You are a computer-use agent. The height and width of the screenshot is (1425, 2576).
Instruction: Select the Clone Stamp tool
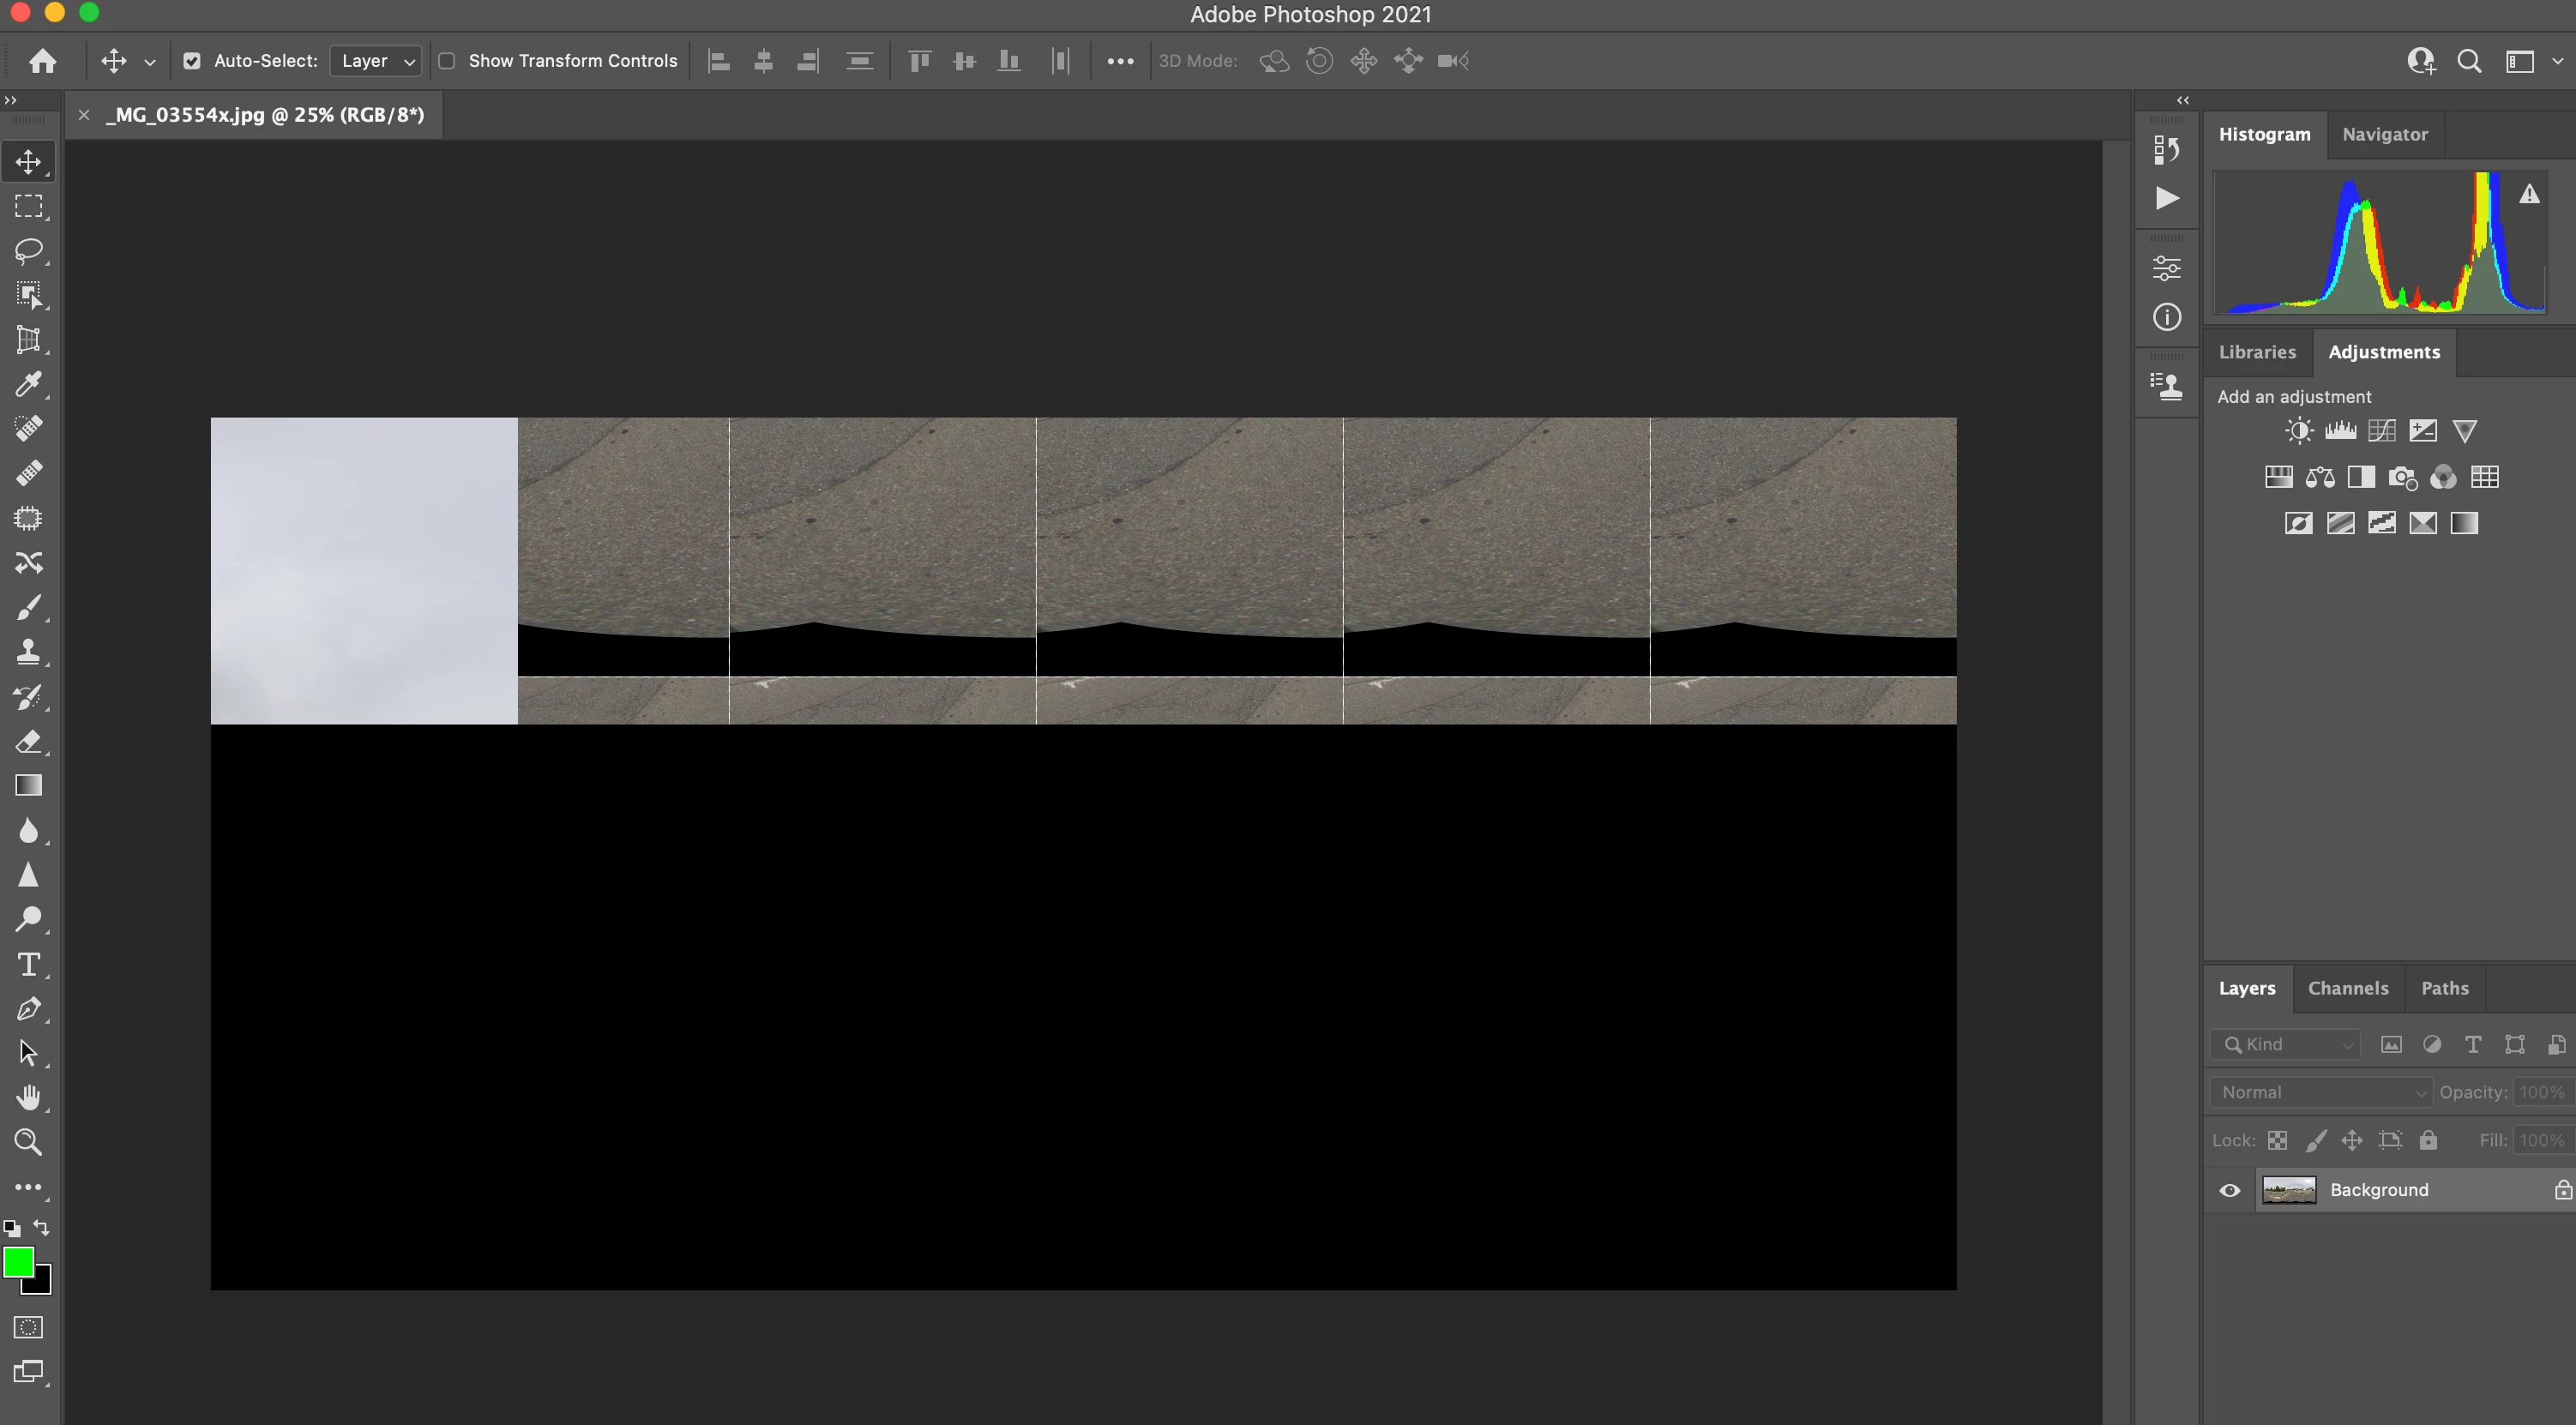[x=28, y=652]
